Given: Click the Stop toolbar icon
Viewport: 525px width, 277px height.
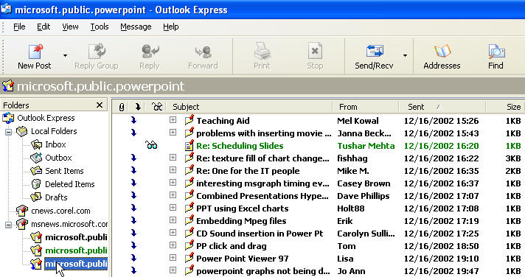Looking at the screenshot, I should [315, 51].
